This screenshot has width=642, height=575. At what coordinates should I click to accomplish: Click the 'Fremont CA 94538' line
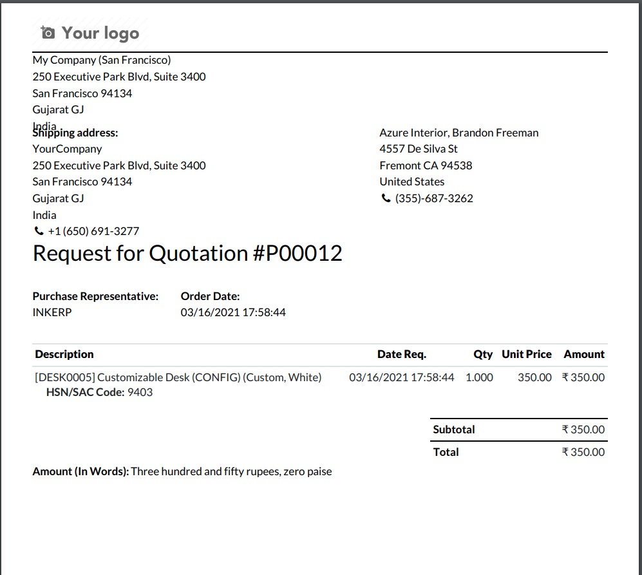point(426,165)
